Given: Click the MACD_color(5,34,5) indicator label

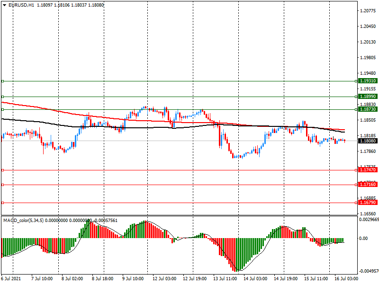Looking at the screenshot, I should [23, 221].
